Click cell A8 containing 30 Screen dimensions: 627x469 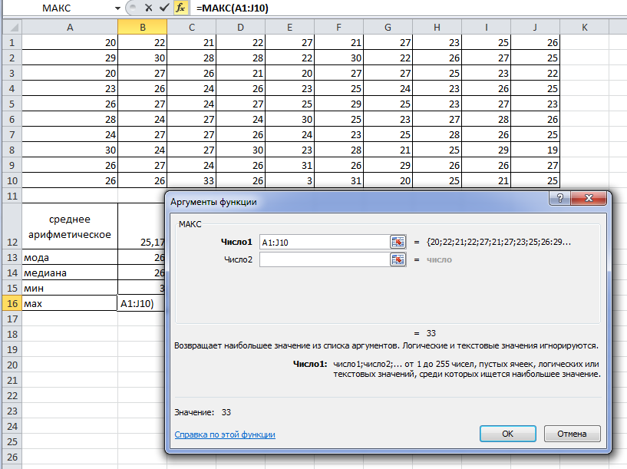(70, 150)
